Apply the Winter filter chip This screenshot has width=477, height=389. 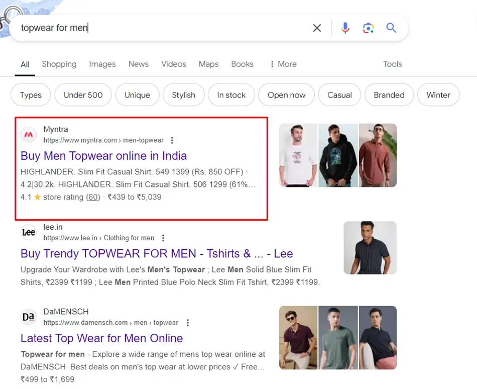[x=438, y=95]
